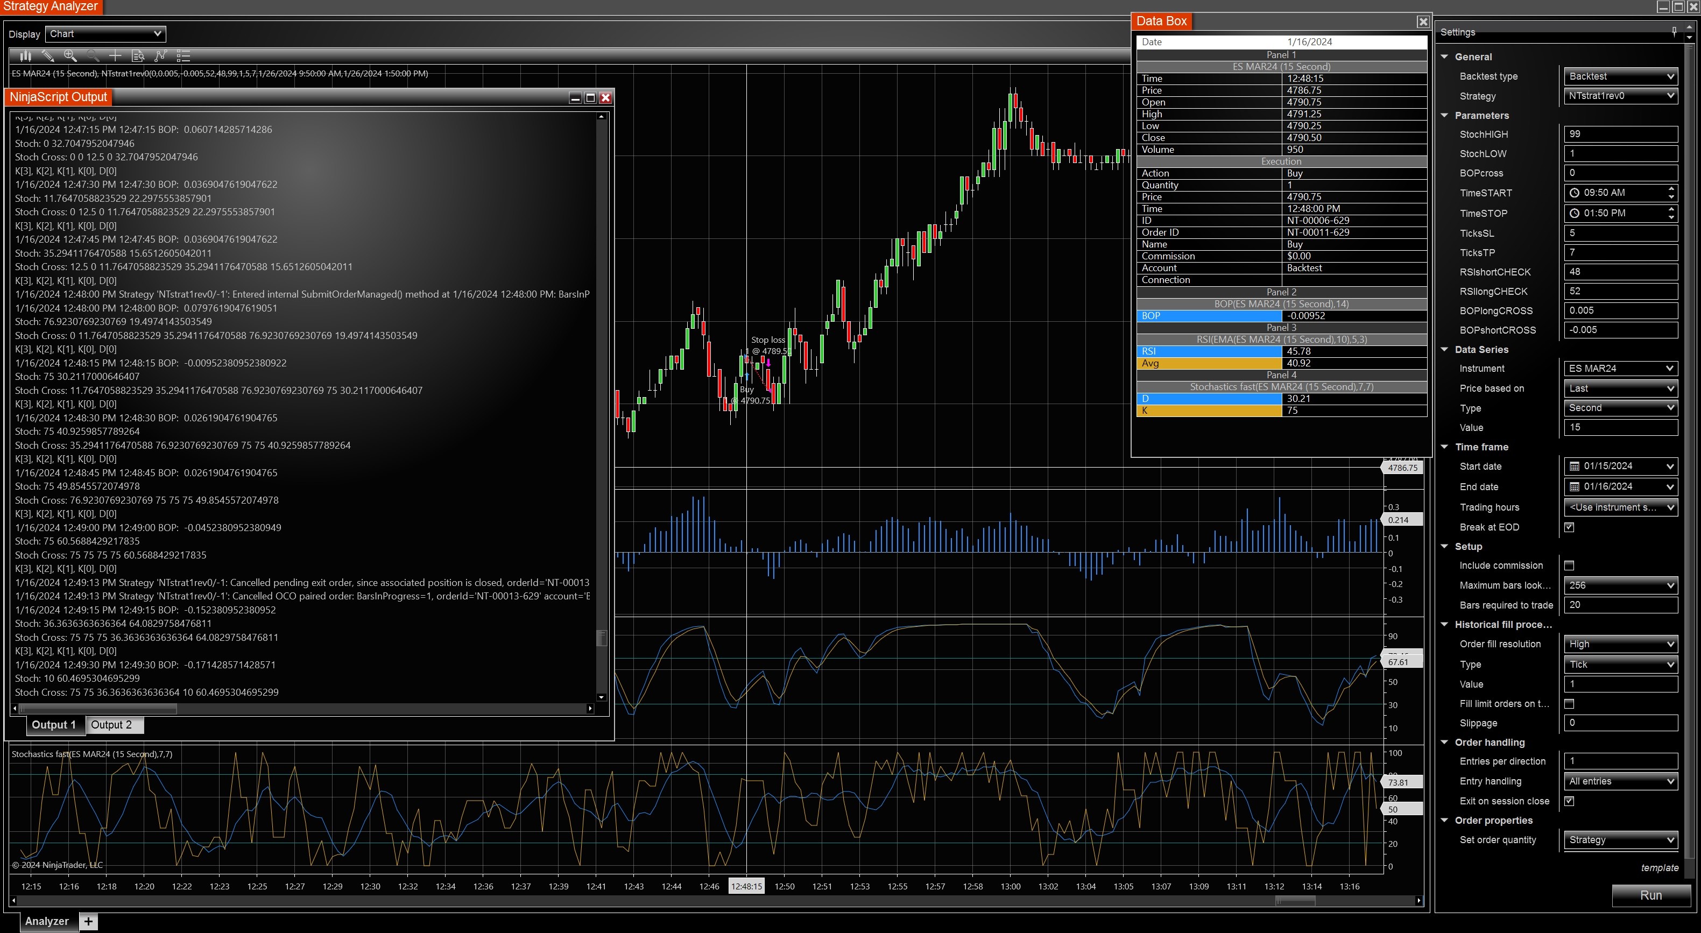Open the Strategy NTstrat1rev0 dropdown
Viewport: 1701px width, 933px height.
(1620, 96)
